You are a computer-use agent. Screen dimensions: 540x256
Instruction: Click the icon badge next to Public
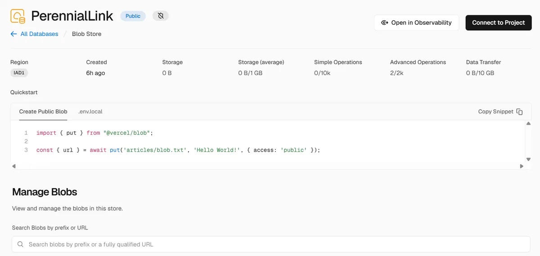[x=161, y=16]
